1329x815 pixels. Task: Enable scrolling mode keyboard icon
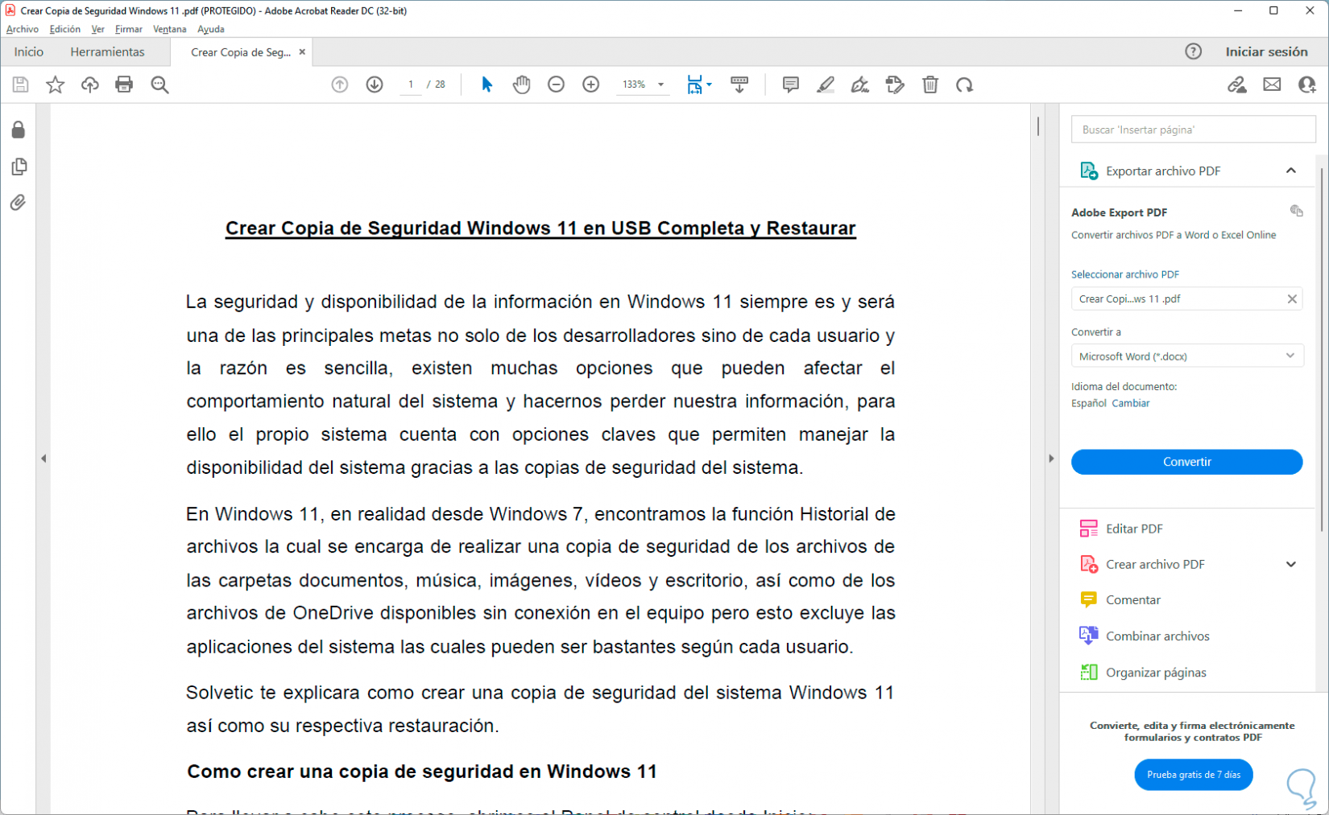pyautogui.click(x=739, y=84)
